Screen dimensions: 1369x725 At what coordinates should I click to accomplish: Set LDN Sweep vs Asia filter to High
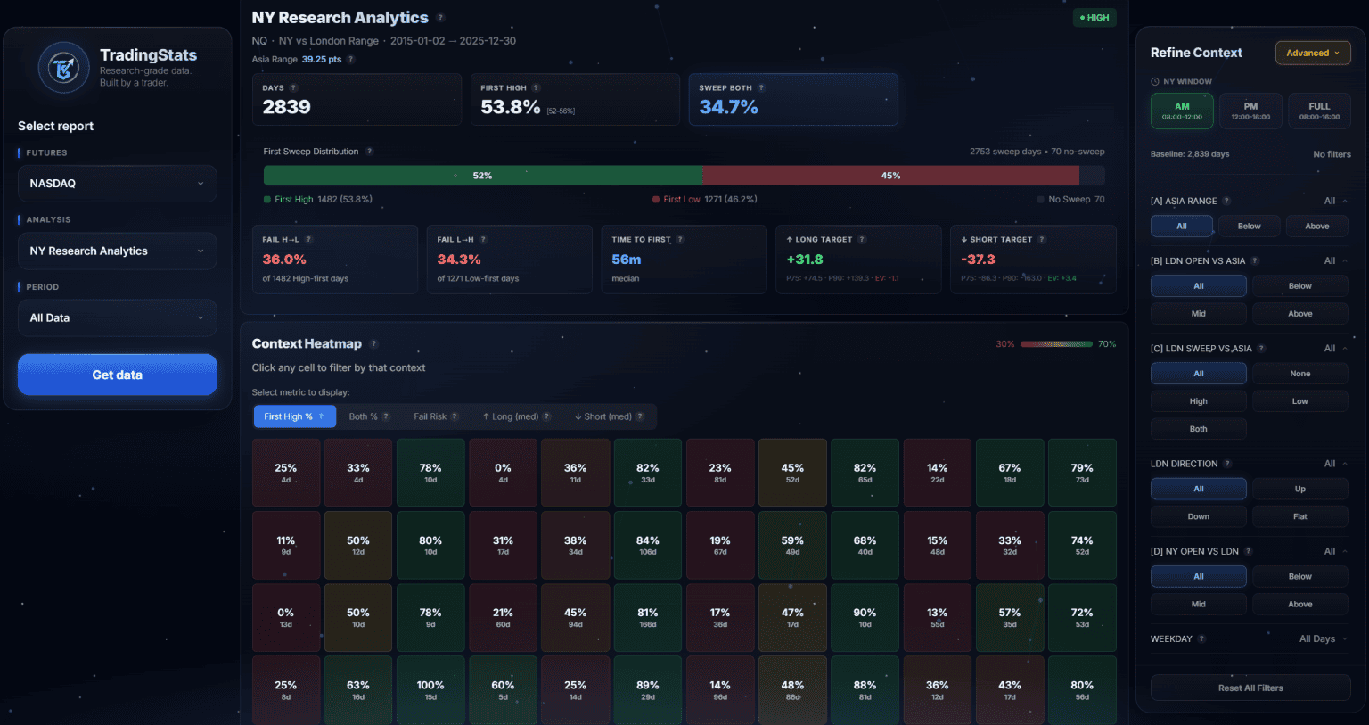tap(1199, 401)
